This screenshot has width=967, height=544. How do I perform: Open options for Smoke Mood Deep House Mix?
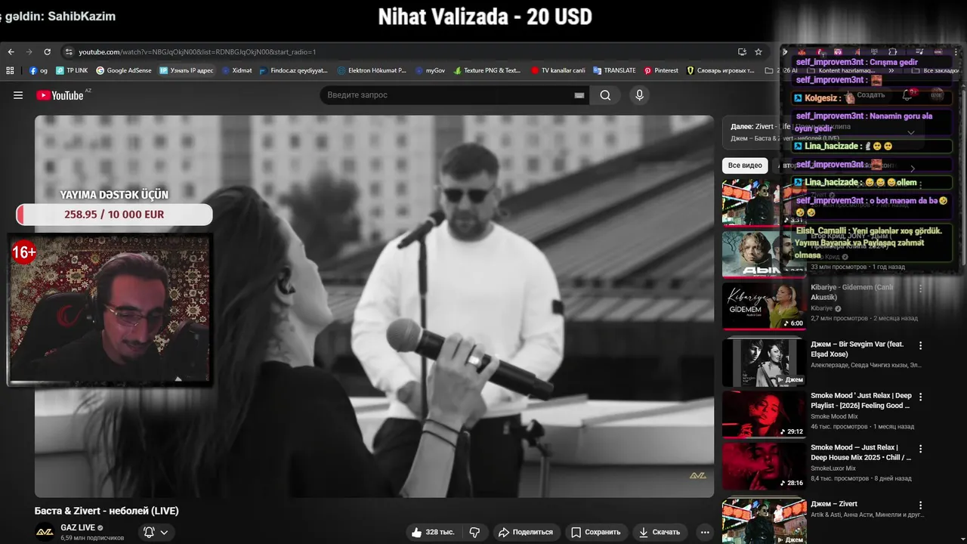click(x=920, y=449)
